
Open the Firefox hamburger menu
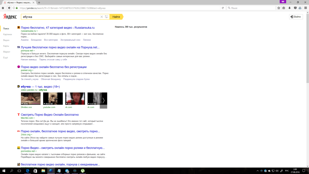(x=305, y=8)
